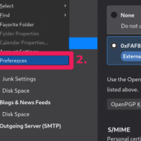Screen dimensions: 141x141
Task: Click the Select menu entry label
Action: tap(7, 6)
